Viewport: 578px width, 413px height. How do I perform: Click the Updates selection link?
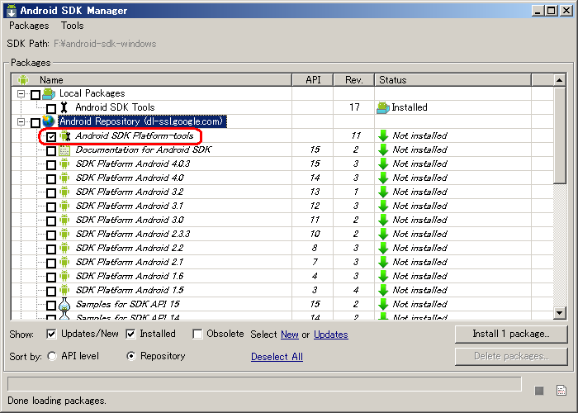pyautogui.click(x=331, y=335)
